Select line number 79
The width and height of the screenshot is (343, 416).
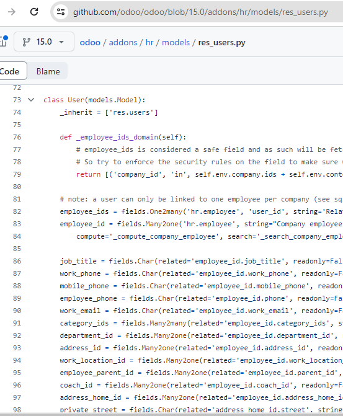(17, 174)
